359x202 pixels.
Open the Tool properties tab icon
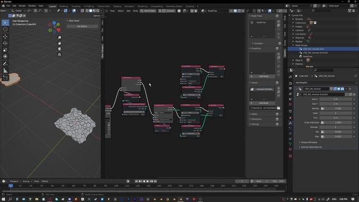click(x=291, y=77)
